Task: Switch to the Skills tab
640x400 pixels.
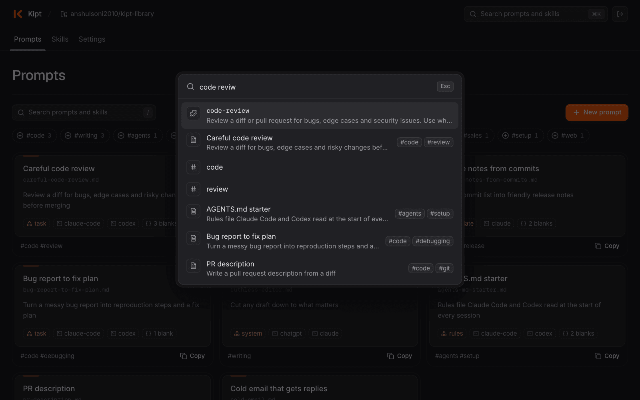Action: [60, 39]
